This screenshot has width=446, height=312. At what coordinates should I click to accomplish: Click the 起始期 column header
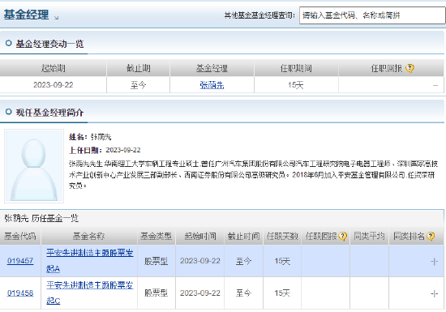(54, 68)
